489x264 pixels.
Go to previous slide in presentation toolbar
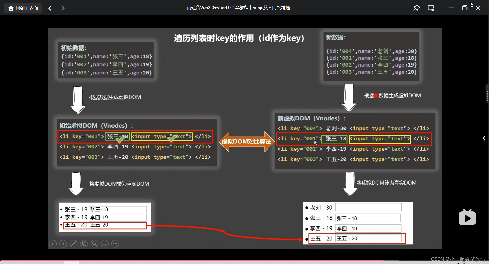point(53,244)
